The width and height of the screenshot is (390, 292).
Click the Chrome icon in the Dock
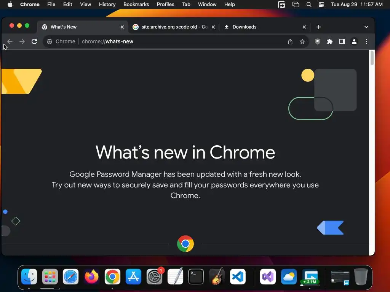112,277
